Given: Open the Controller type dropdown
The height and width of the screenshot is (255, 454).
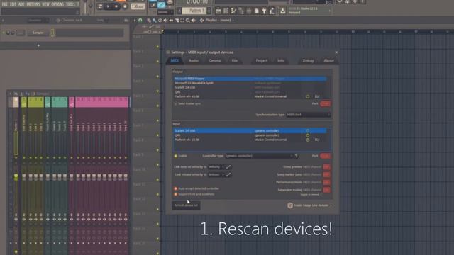Looking at the screenshot, I should tap(259, 156).
